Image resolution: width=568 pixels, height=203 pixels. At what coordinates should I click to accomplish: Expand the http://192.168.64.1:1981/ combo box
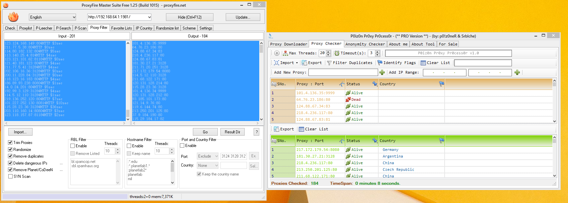(149, 17)
